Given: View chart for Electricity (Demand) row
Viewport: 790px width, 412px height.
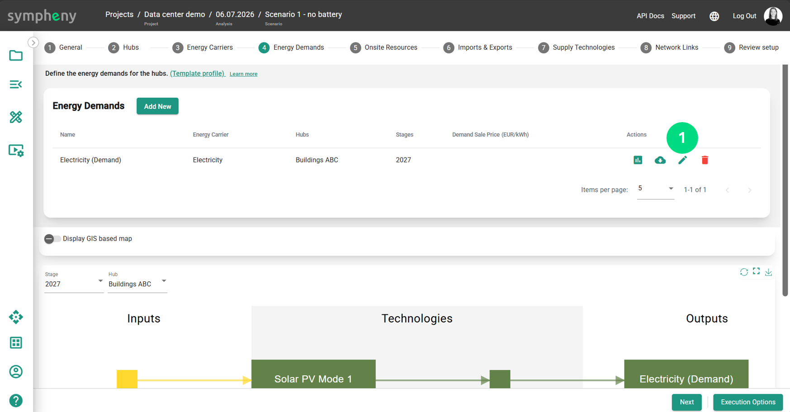Looking at the screenshot, I should click(x=638, y=160).
